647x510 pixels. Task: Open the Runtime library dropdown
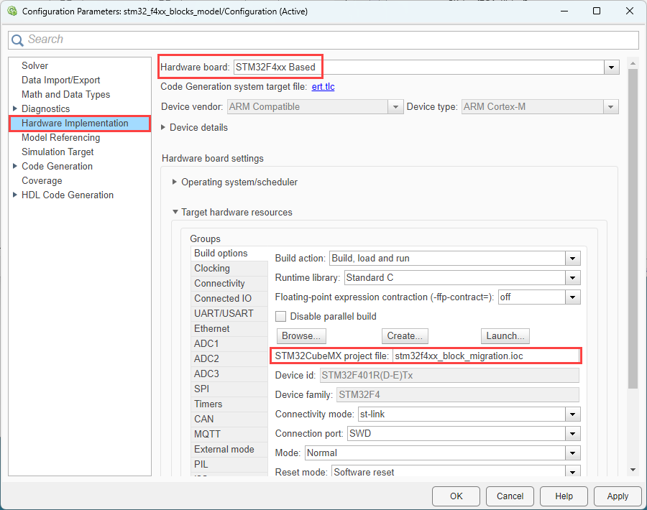[573, 277]
